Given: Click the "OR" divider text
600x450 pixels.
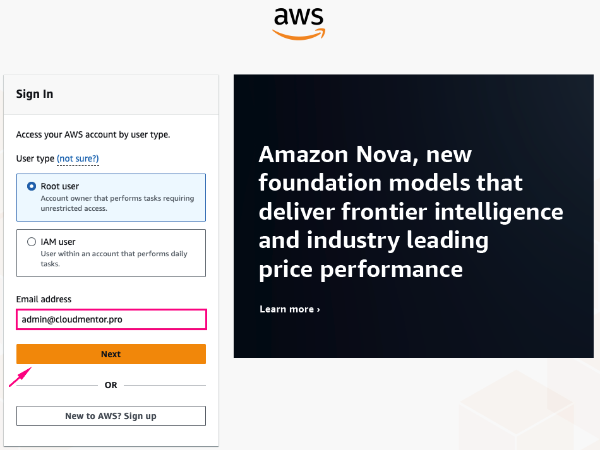Looking at the screenshot, I should coord(111,385).
